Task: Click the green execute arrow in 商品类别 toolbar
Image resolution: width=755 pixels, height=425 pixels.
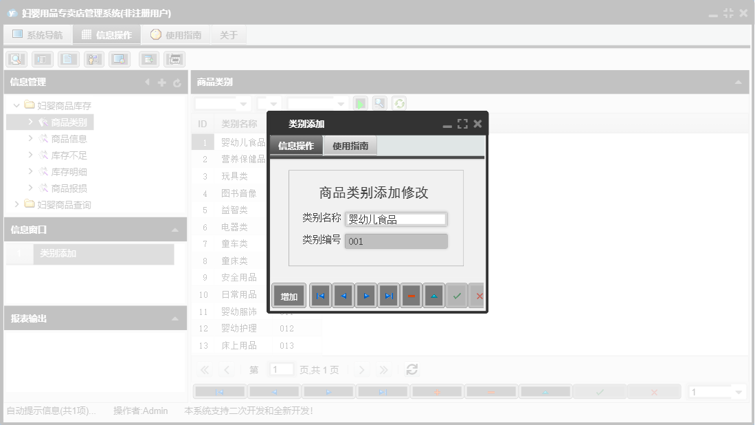Action: pos(359,103)
